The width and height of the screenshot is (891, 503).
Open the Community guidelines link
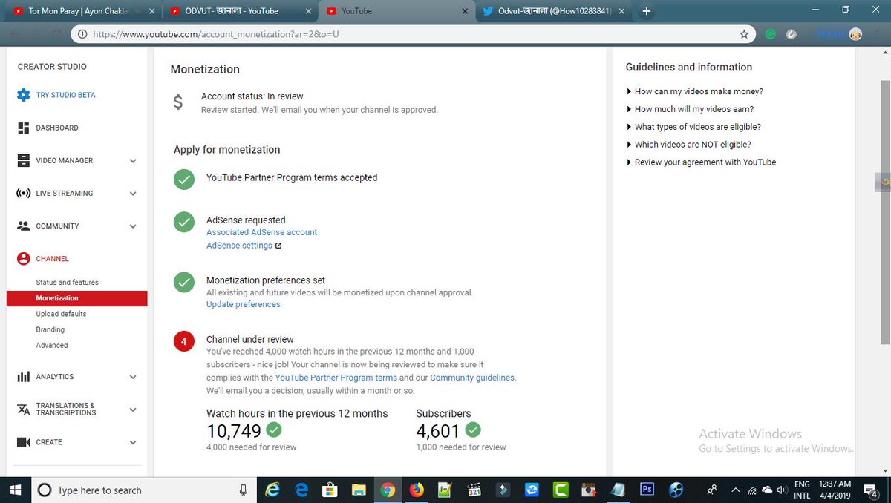coord(471,378)
